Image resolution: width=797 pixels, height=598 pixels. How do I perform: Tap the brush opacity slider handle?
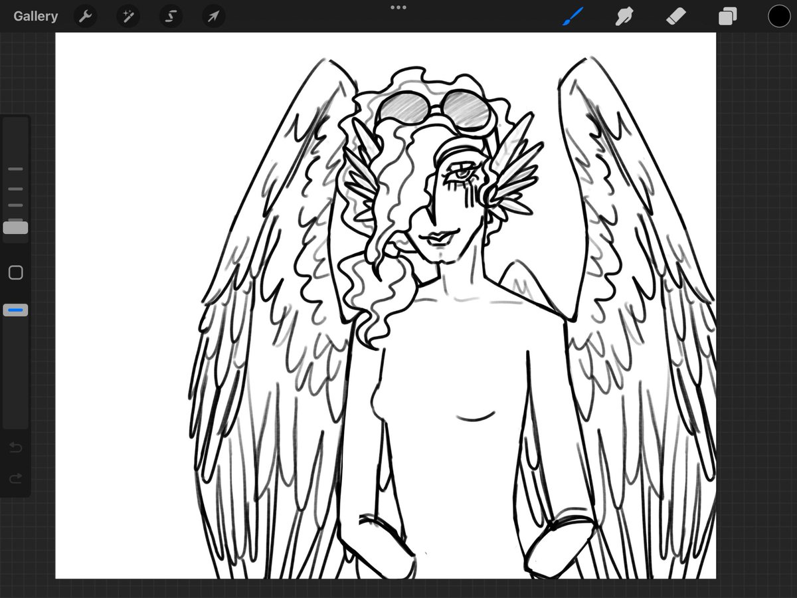[15, 310]
